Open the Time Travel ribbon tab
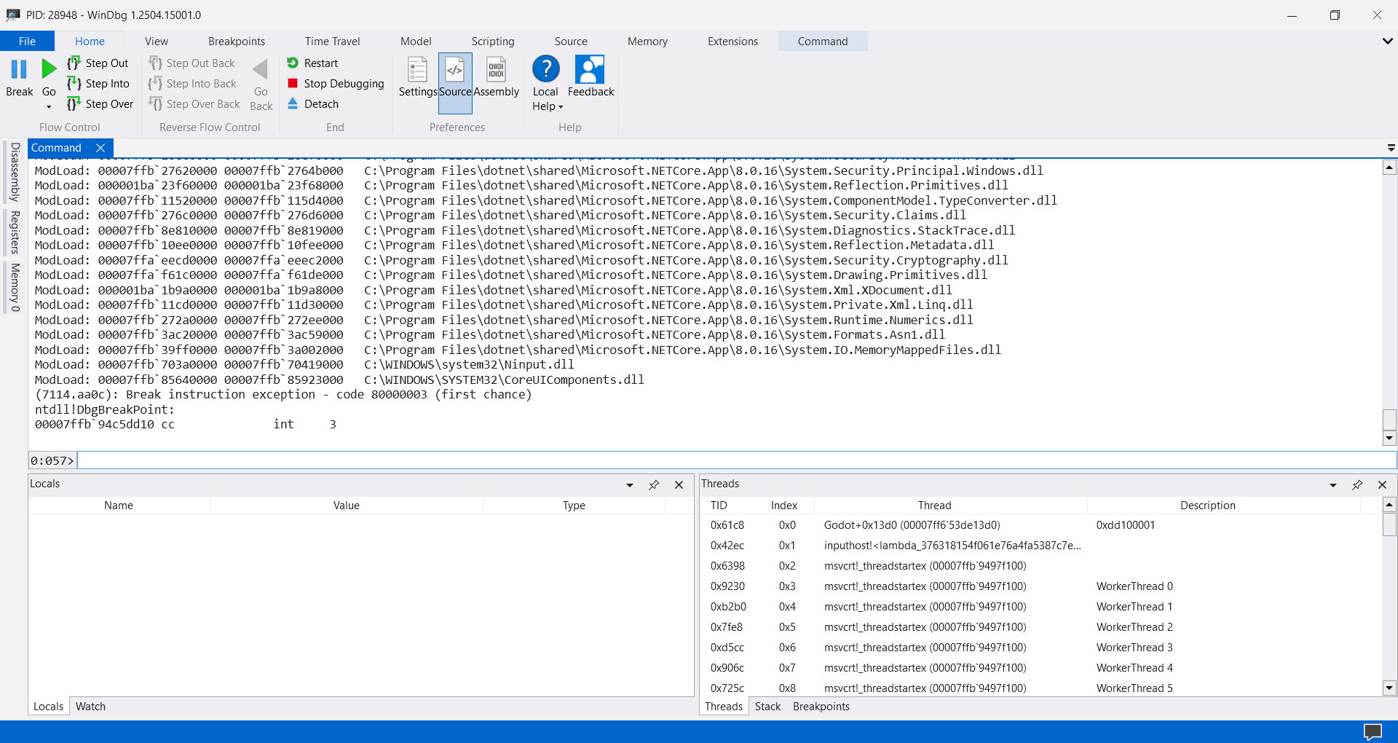The image size is (1398, 743). [x=333, y=42]
